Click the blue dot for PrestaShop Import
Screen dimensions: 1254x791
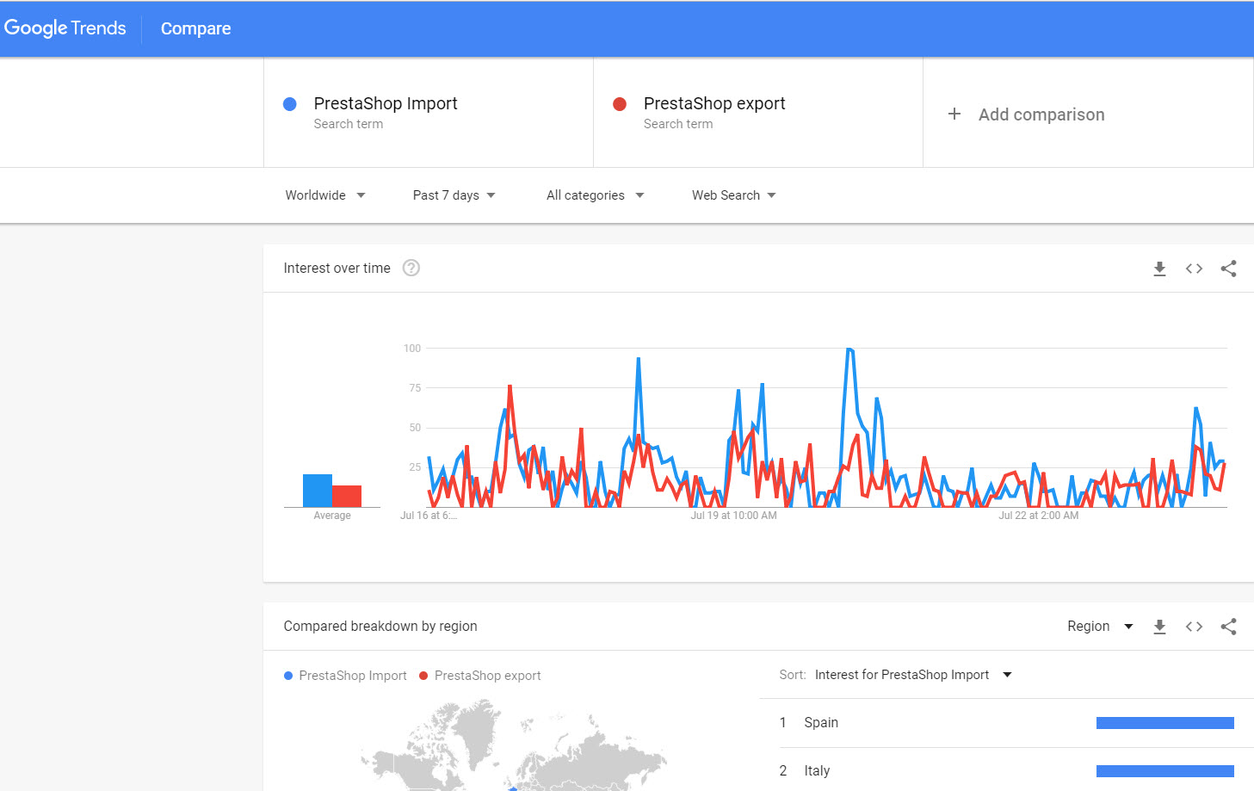(290, 104)
